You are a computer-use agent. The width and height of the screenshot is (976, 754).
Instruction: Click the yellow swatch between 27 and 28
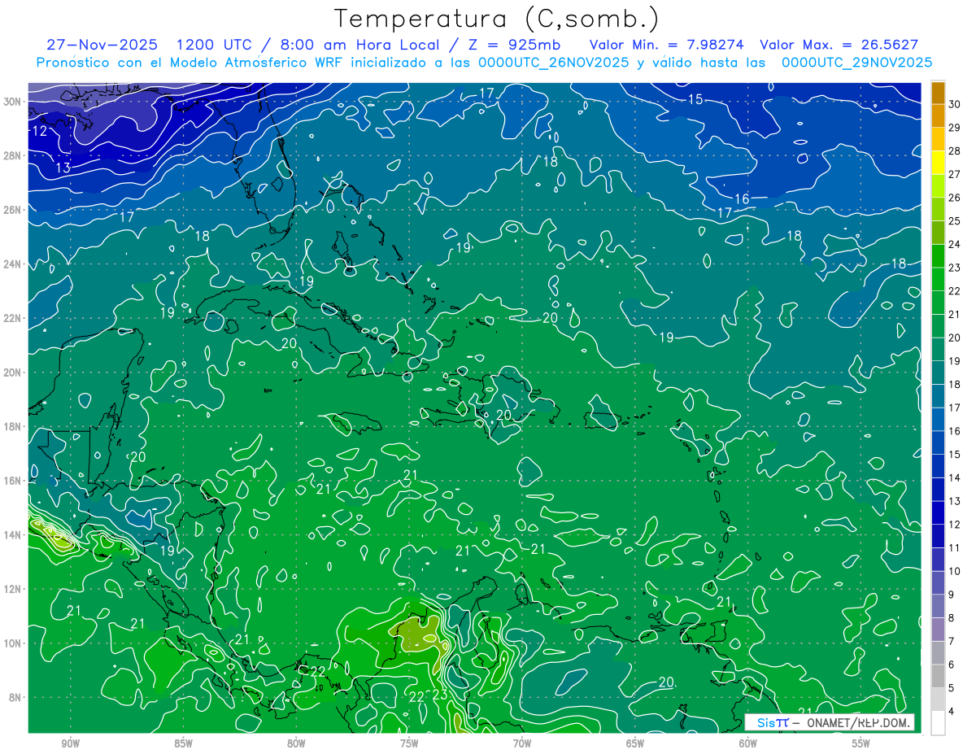click(x=938, y=163)
